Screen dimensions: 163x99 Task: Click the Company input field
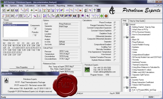click(x=69, y=29)
